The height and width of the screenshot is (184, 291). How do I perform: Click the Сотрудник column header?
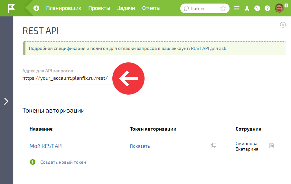click(x=248, y=129)
